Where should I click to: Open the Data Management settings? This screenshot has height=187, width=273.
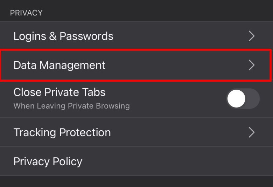point(136,65)
